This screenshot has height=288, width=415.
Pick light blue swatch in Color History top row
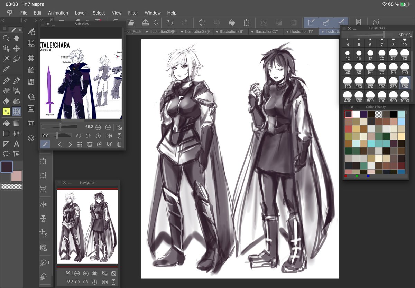pyautogui.click(x=401, y=114)
